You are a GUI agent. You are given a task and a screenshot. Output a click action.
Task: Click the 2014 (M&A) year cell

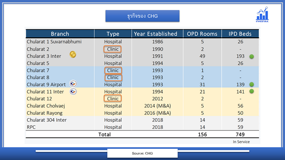click(158, 106)
